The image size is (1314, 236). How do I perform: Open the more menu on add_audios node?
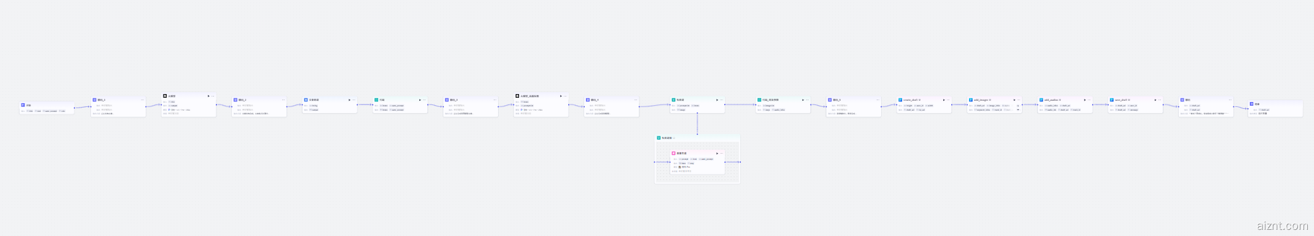[x=1089, y=100]
